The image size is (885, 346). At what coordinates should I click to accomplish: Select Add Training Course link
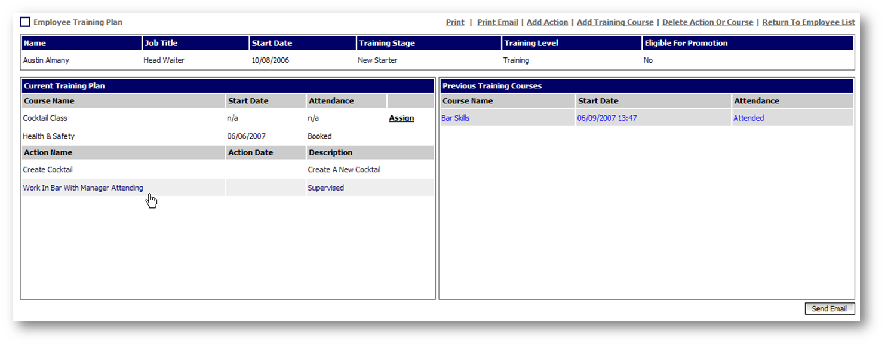point(614,22)
